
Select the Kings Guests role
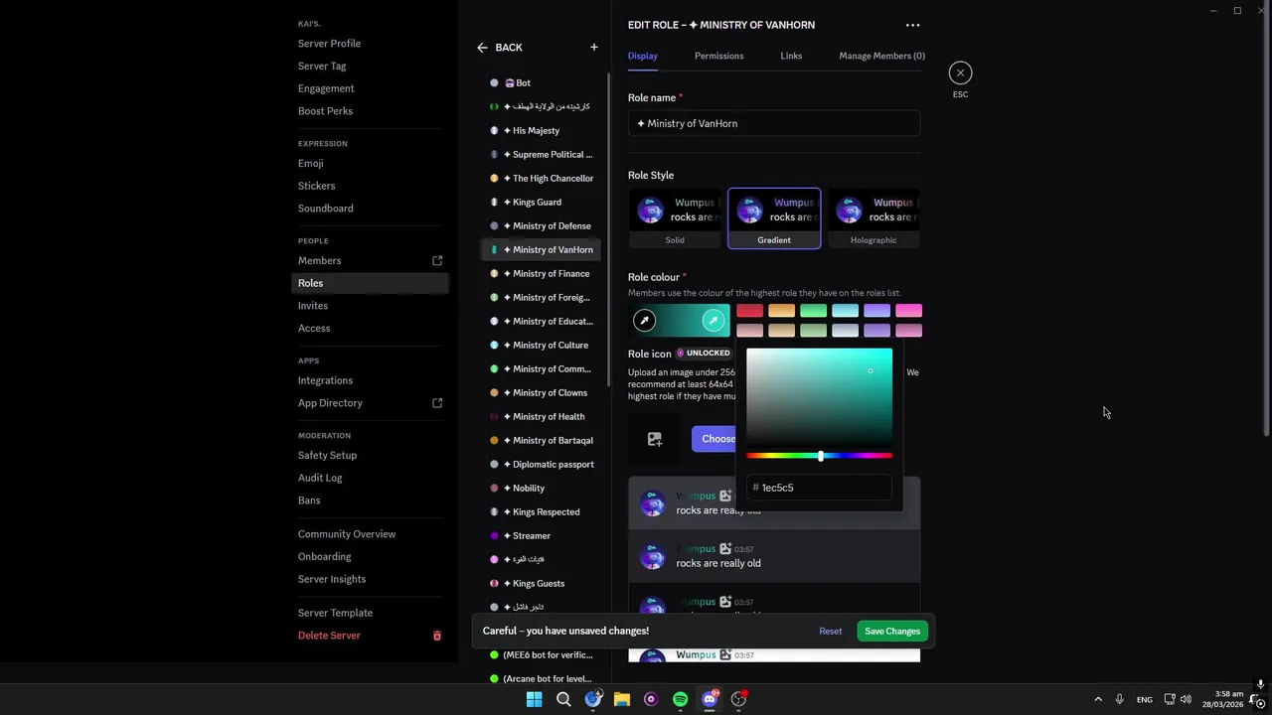pos(542,584)
